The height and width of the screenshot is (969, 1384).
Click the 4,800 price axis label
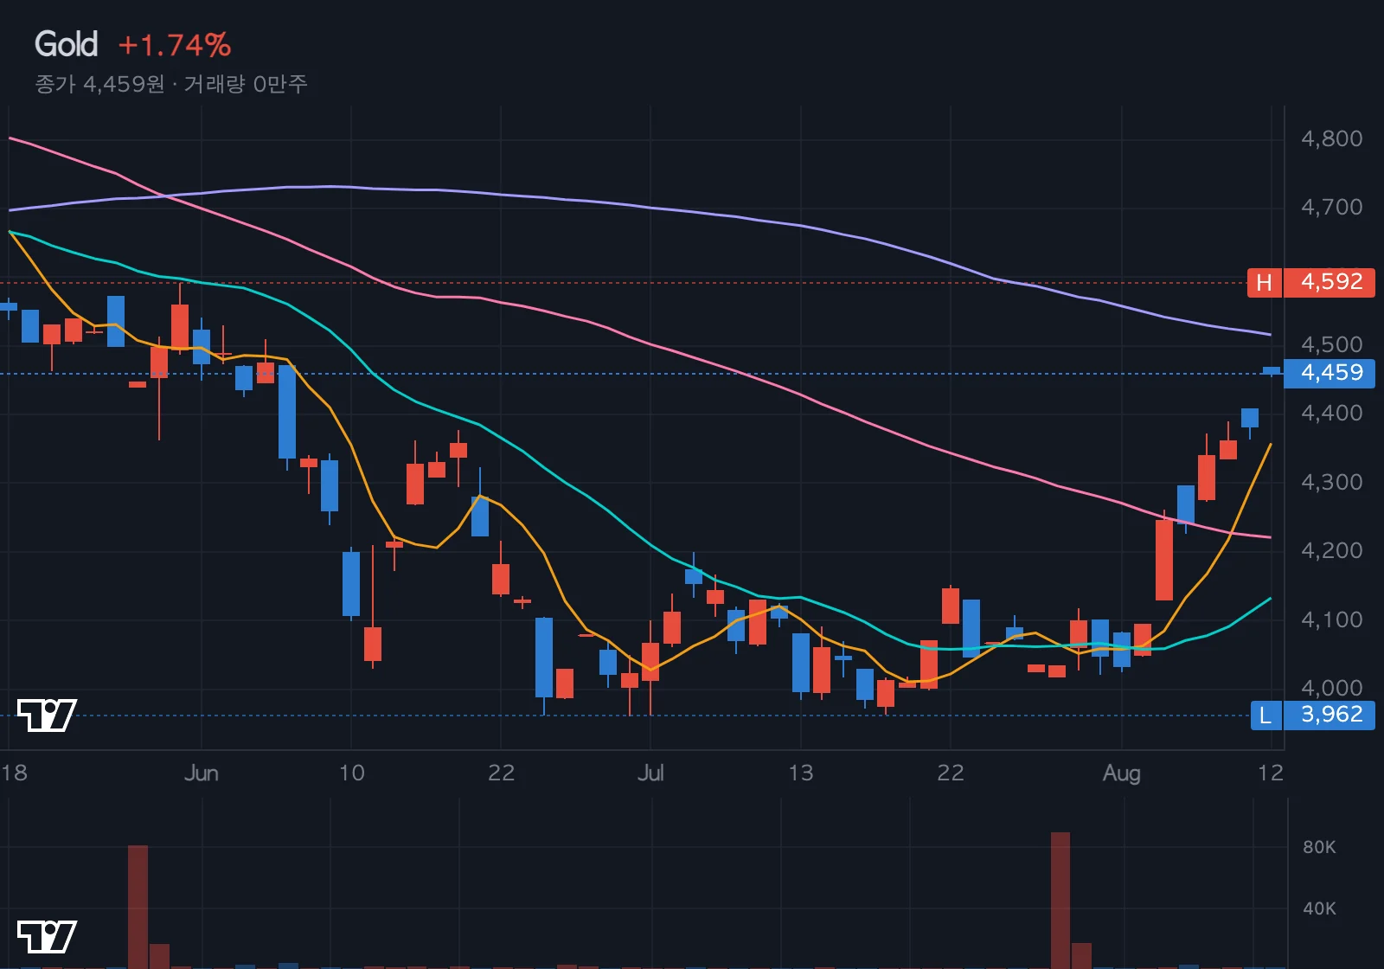[1331, 138]
